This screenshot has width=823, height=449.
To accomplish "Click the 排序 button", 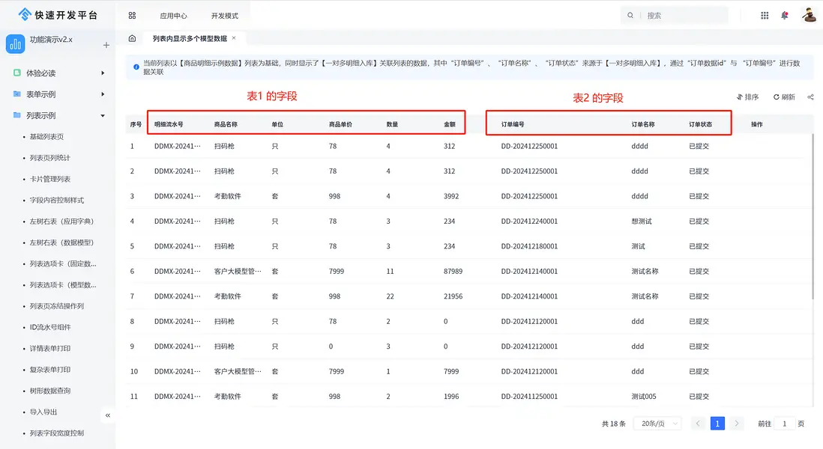I will coord(747,97).
